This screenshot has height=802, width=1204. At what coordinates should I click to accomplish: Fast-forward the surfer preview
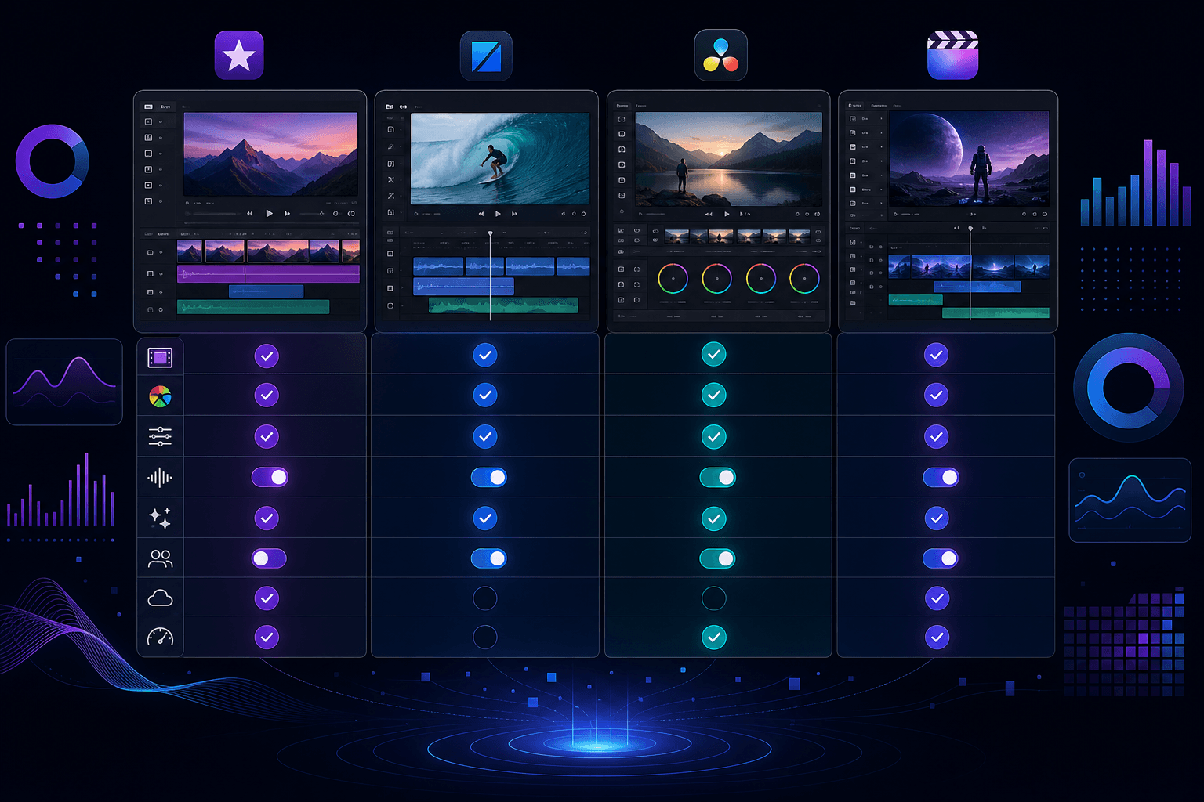(x=514, y=214)
